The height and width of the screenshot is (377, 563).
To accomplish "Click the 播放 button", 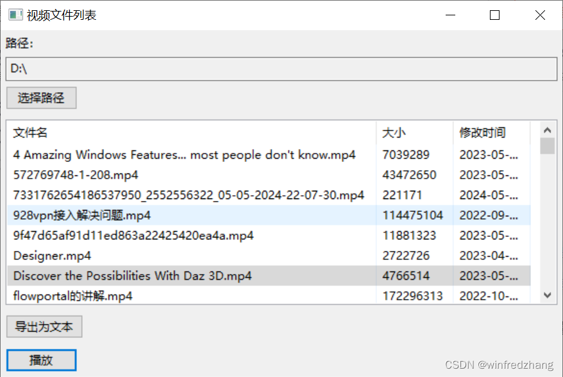I will click(41, 360).
